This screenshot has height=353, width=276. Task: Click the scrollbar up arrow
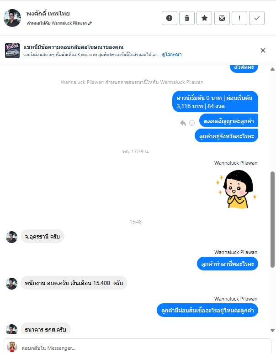pyautogui.click(x=272, y=69)
